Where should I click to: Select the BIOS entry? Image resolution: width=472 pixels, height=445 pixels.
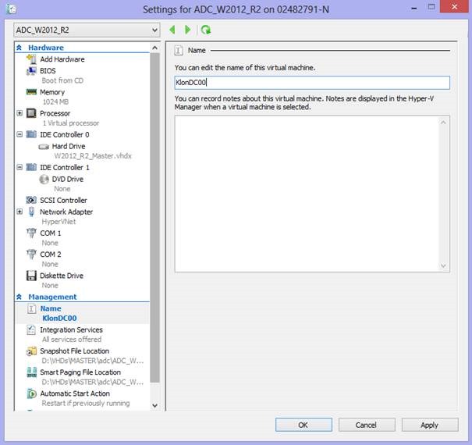click(48, 71)
